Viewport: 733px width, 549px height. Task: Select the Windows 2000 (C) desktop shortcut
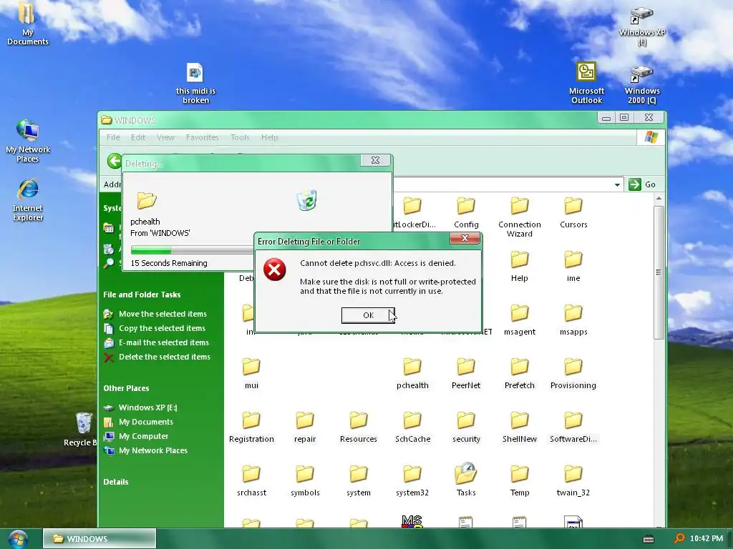[x=642, y=84]
